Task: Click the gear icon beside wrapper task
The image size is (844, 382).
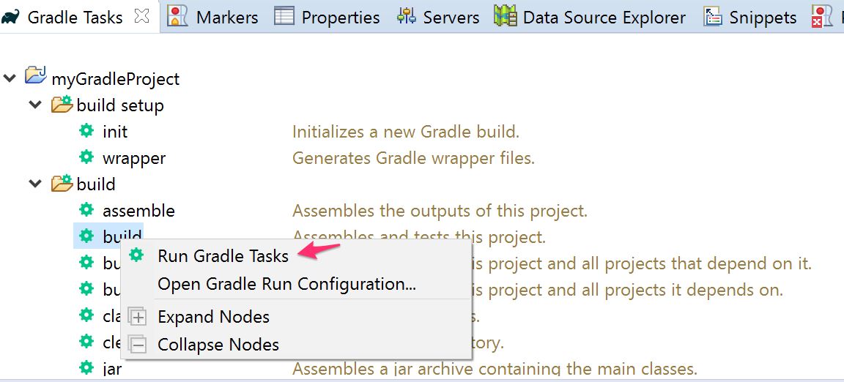Action: [86, 157]
